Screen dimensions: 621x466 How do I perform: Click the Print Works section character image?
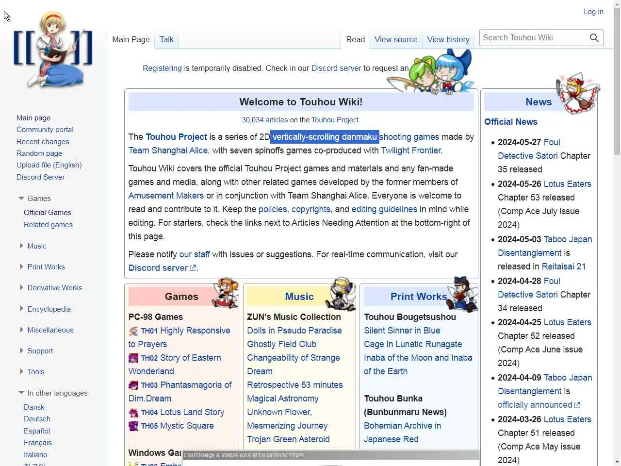tap(462, 294)
